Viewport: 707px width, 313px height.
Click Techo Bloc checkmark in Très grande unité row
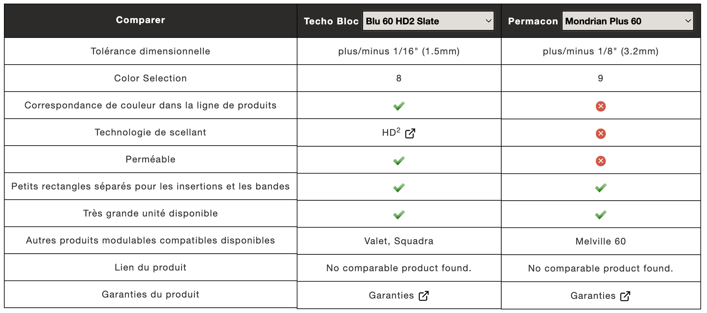pos(399,215)
